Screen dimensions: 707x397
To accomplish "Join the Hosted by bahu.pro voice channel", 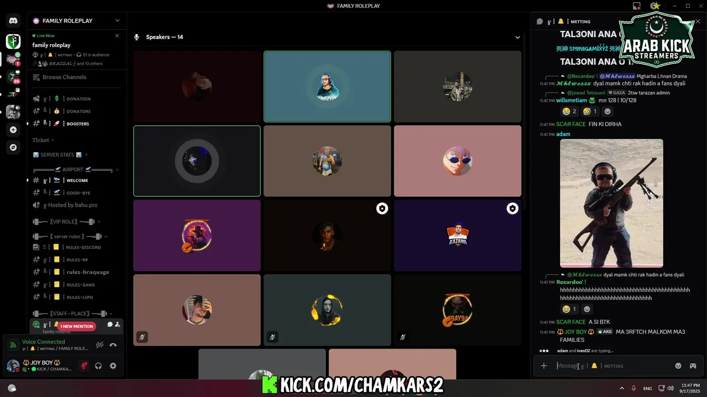I will pyautogui.click(x=76, y=205).
